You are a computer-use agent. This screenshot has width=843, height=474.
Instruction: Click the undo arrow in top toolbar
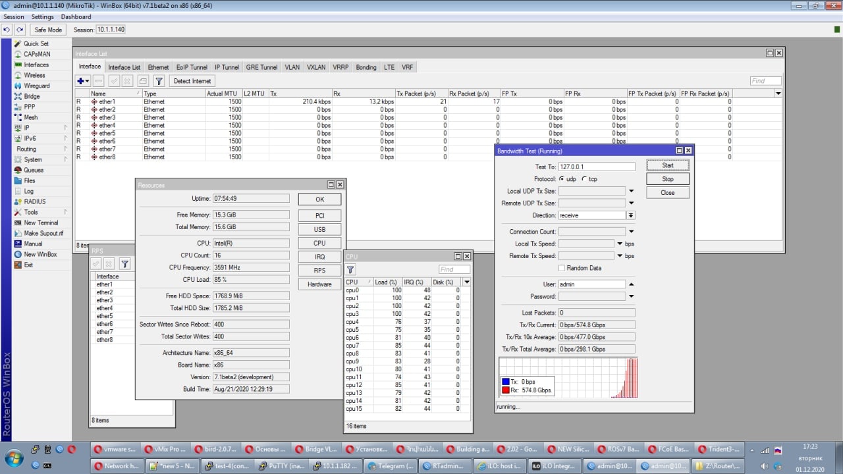click(x=7, y=30)
